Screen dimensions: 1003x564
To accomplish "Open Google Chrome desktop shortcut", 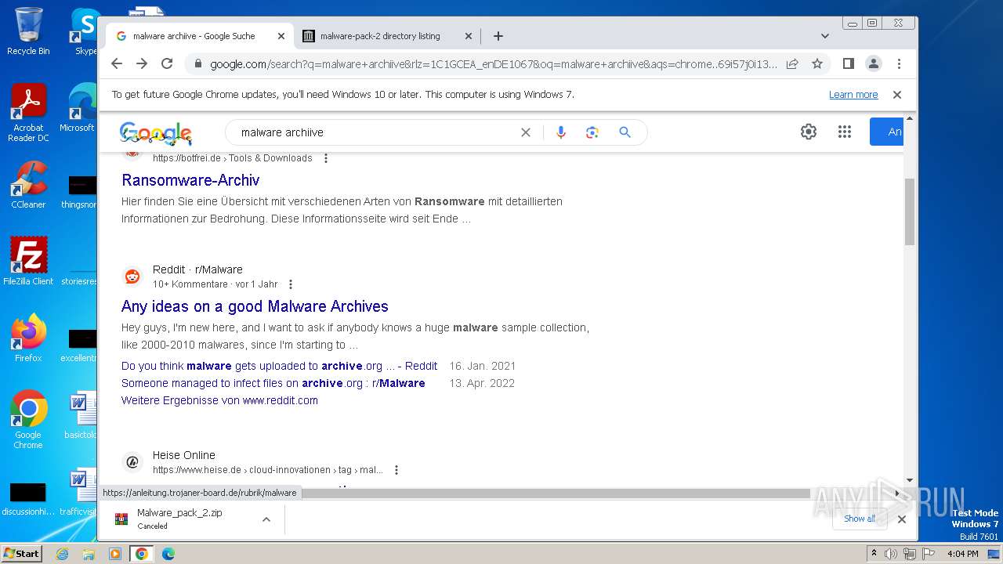I will click(x=28, y=420).
